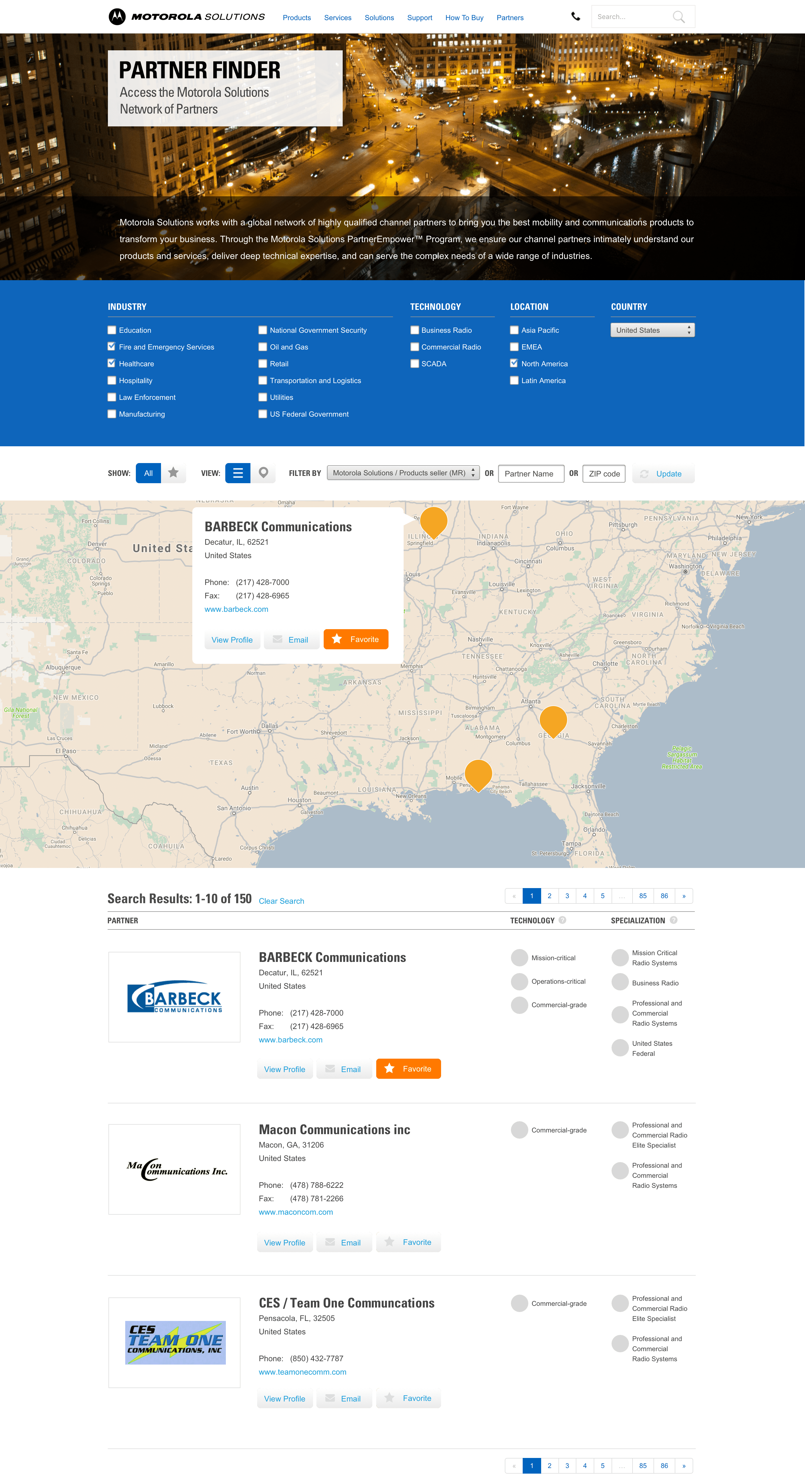This screenshot has height=1482, width=805.
Task: Open www.teamonecomm.com website link
Action: (x=302, y=1372)
